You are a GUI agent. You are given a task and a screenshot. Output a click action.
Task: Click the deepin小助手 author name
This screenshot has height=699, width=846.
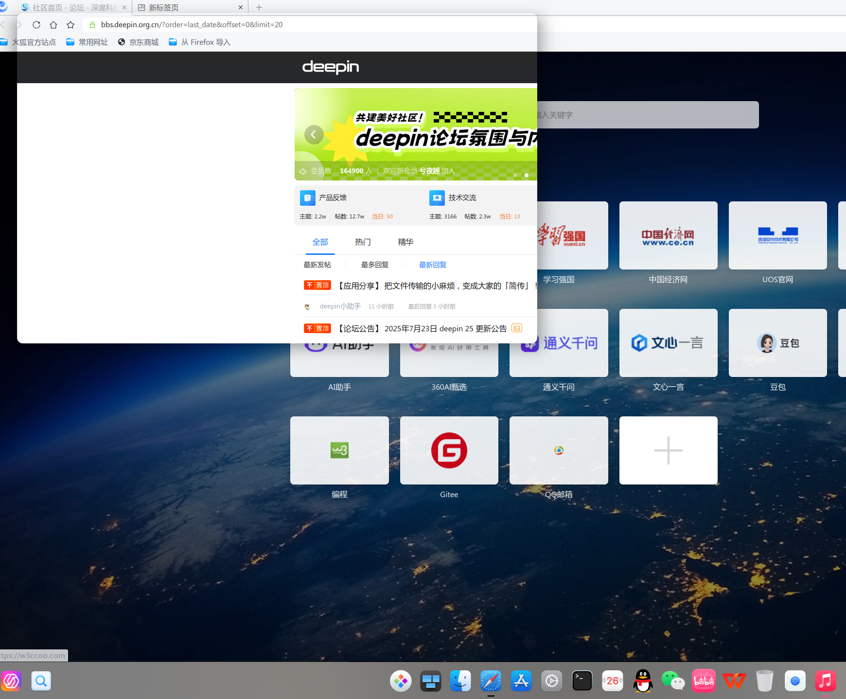coord(340,306)
